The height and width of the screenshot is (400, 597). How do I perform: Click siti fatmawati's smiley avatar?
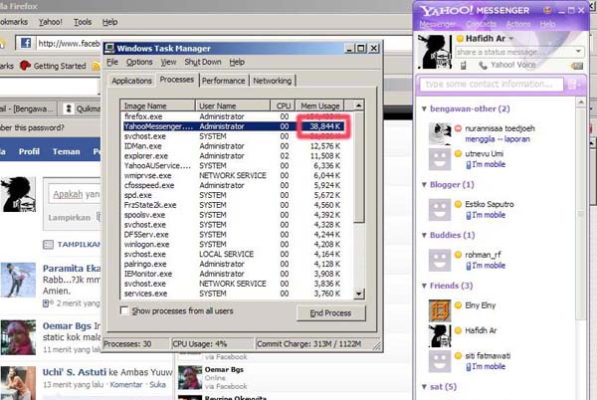coord(440,361)
